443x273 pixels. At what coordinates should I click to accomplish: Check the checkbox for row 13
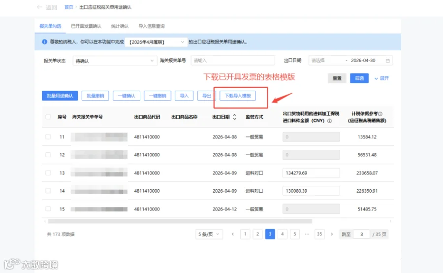(48, 173)
